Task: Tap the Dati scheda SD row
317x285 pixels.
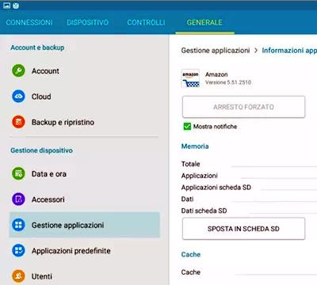Action: 249,211
